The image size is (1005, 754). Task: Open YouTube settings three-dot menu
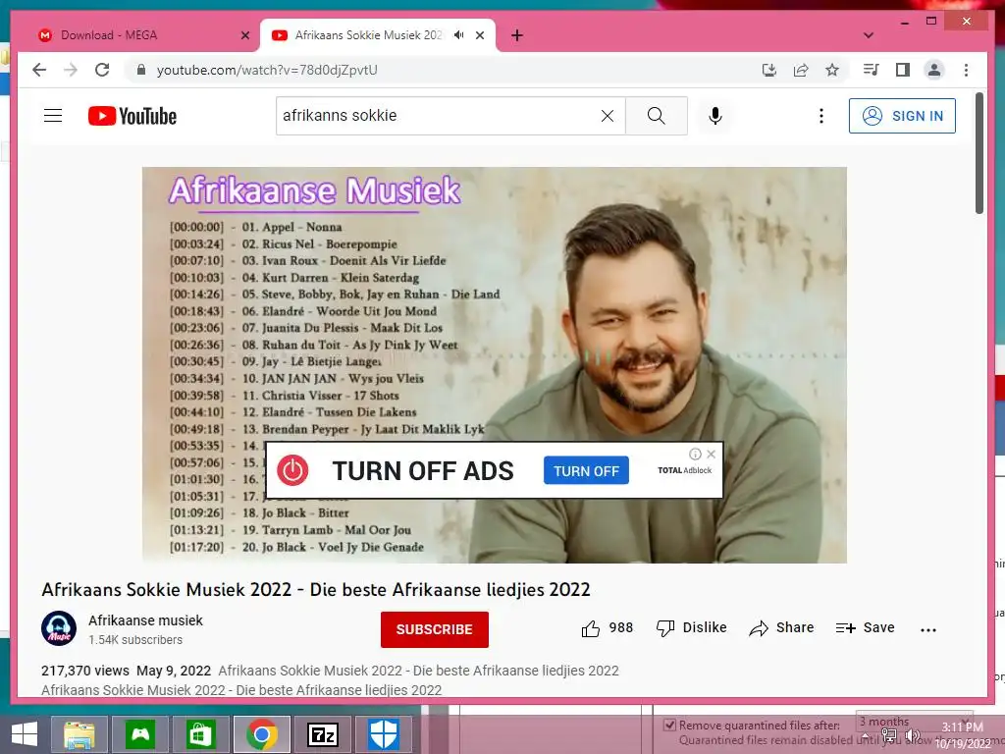[x=821, y=116]
